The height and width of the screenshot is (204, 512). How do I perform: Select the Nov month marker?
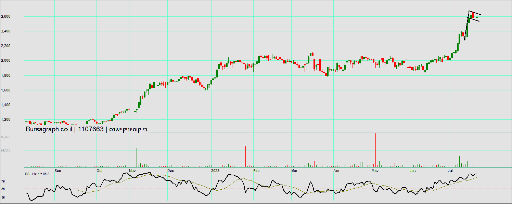(132, 170)
